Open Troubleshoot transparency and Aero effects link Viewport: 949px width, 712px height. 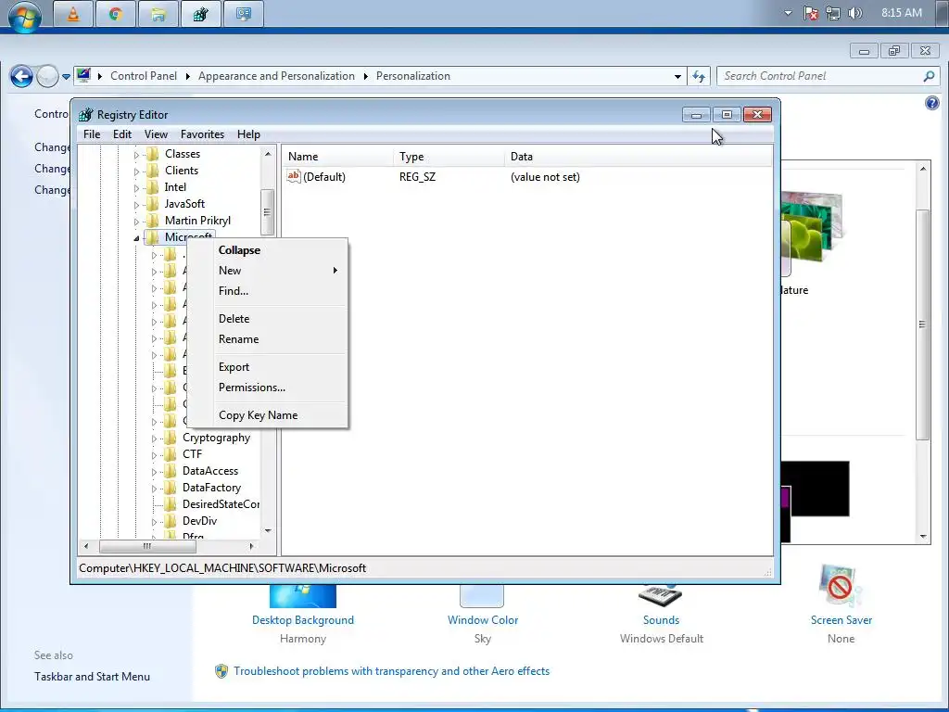392,671
